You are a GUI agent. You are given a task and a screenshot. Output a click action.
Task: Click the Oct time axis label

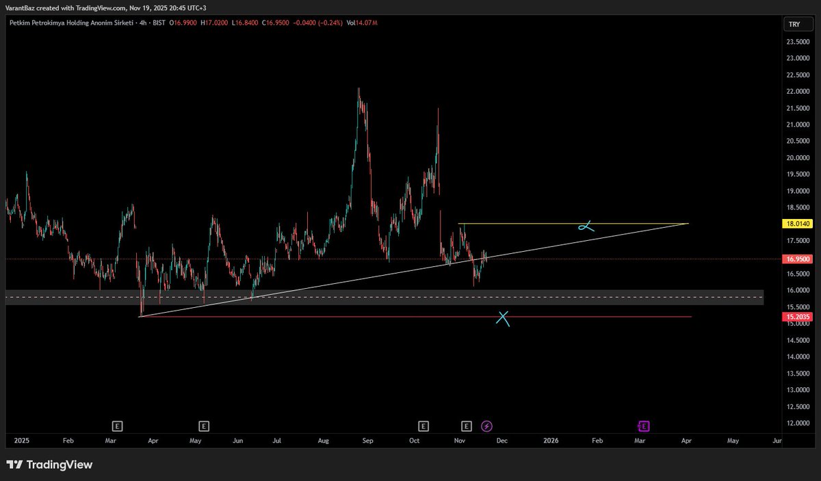point(414,442)
